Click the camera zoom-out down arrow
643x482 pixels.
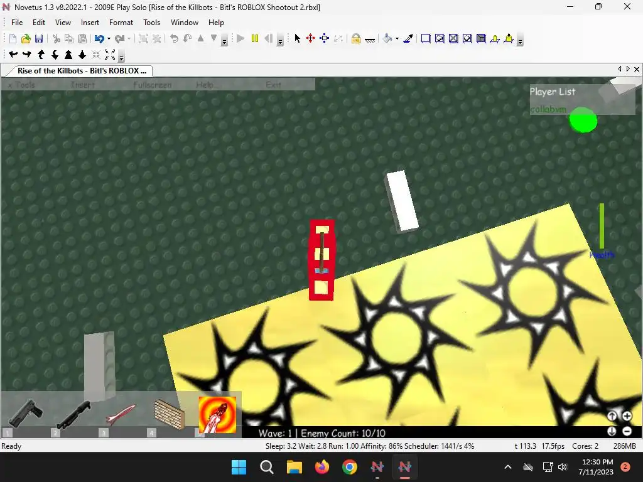(x=82, y=54)
